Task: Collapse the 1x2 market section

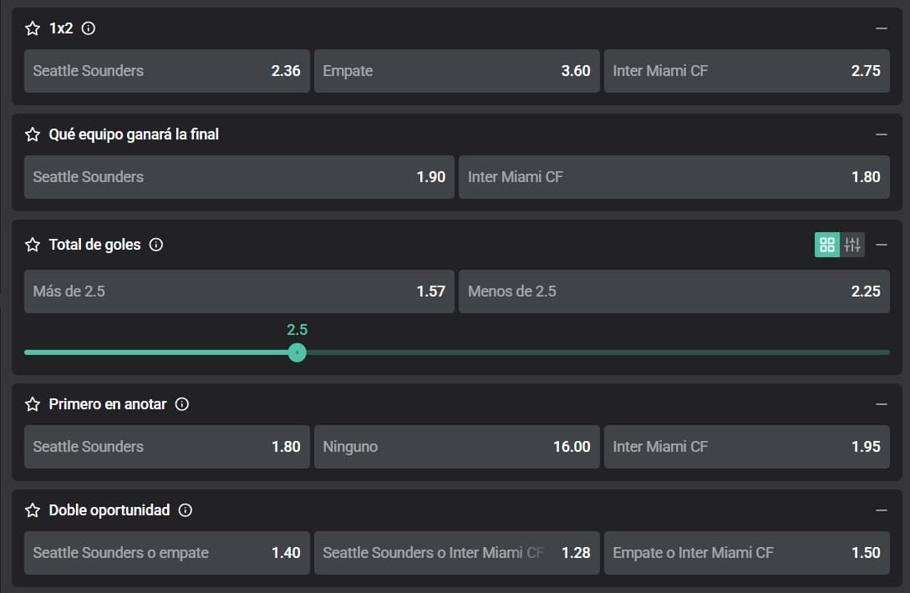Action: [881, 28]
